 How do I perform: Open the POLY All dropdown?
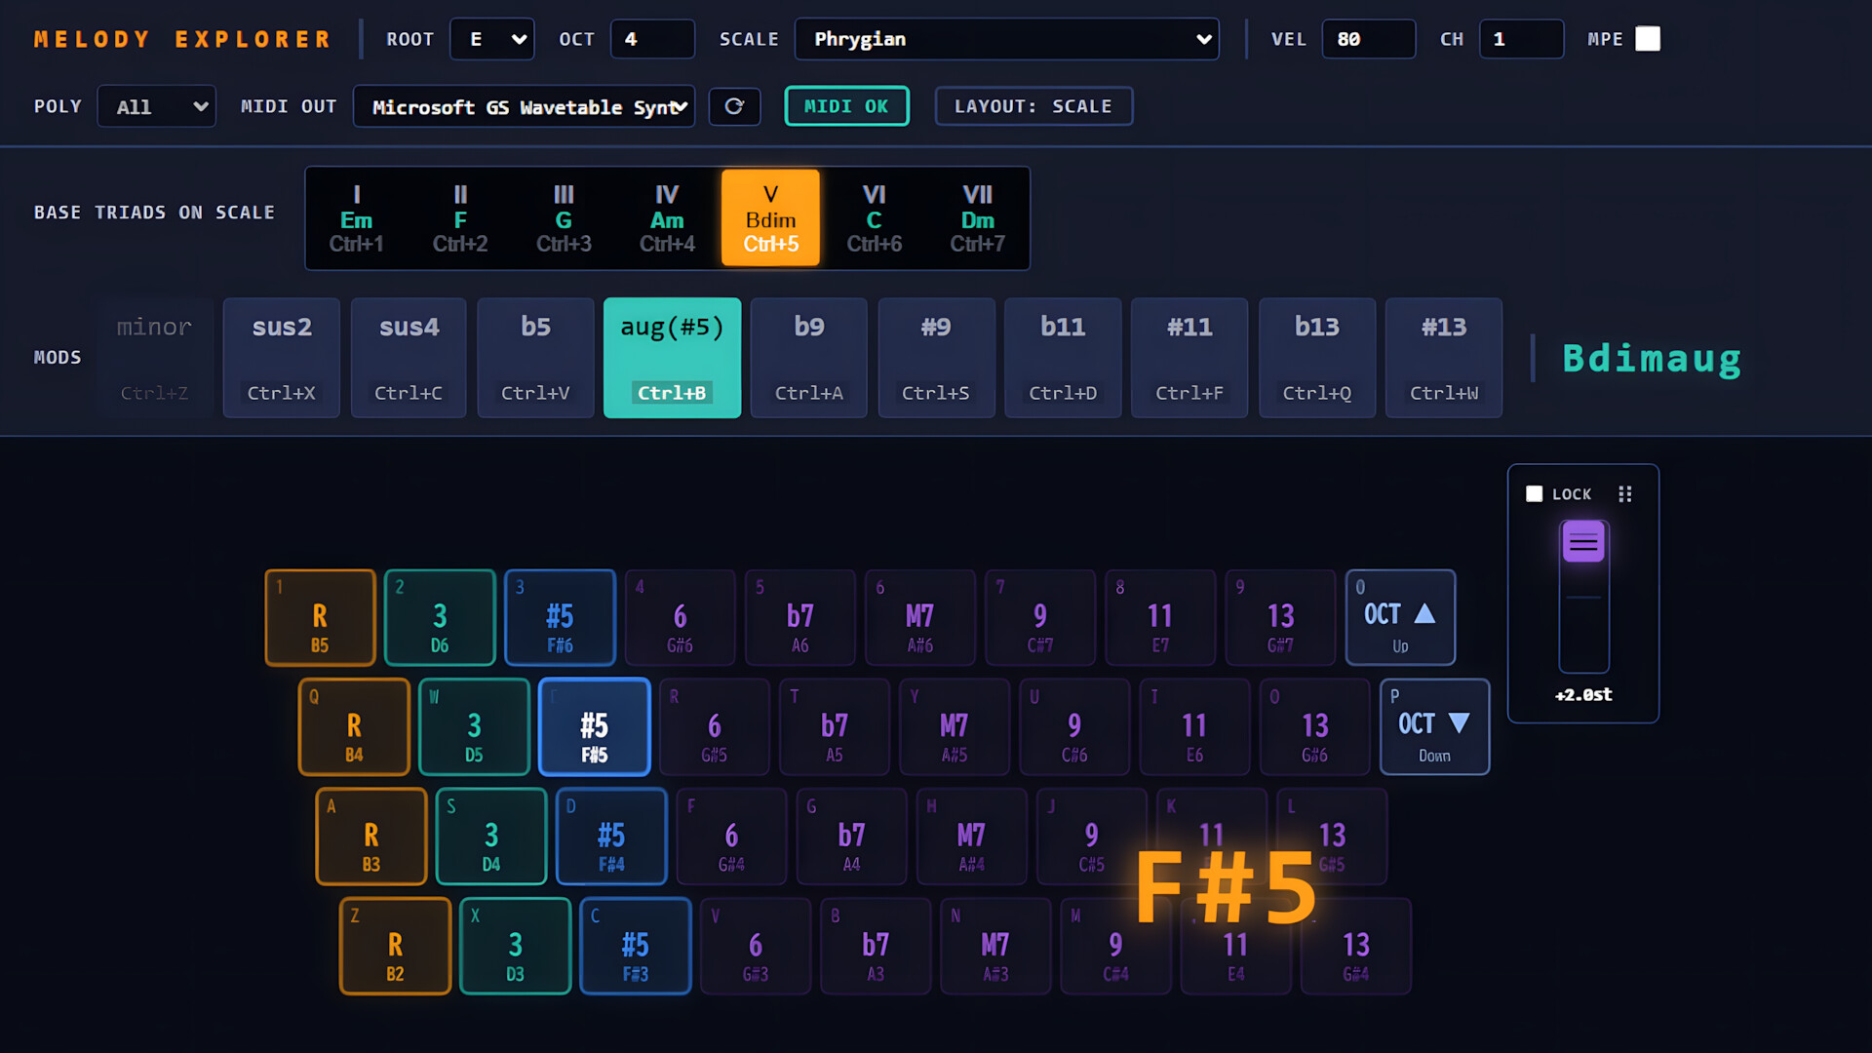point(156,106)
